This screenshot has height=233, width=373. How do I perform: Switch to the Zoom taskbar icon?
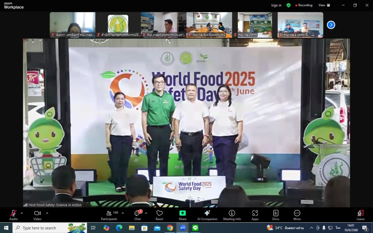pyautogui.click(x=182, y=228)
